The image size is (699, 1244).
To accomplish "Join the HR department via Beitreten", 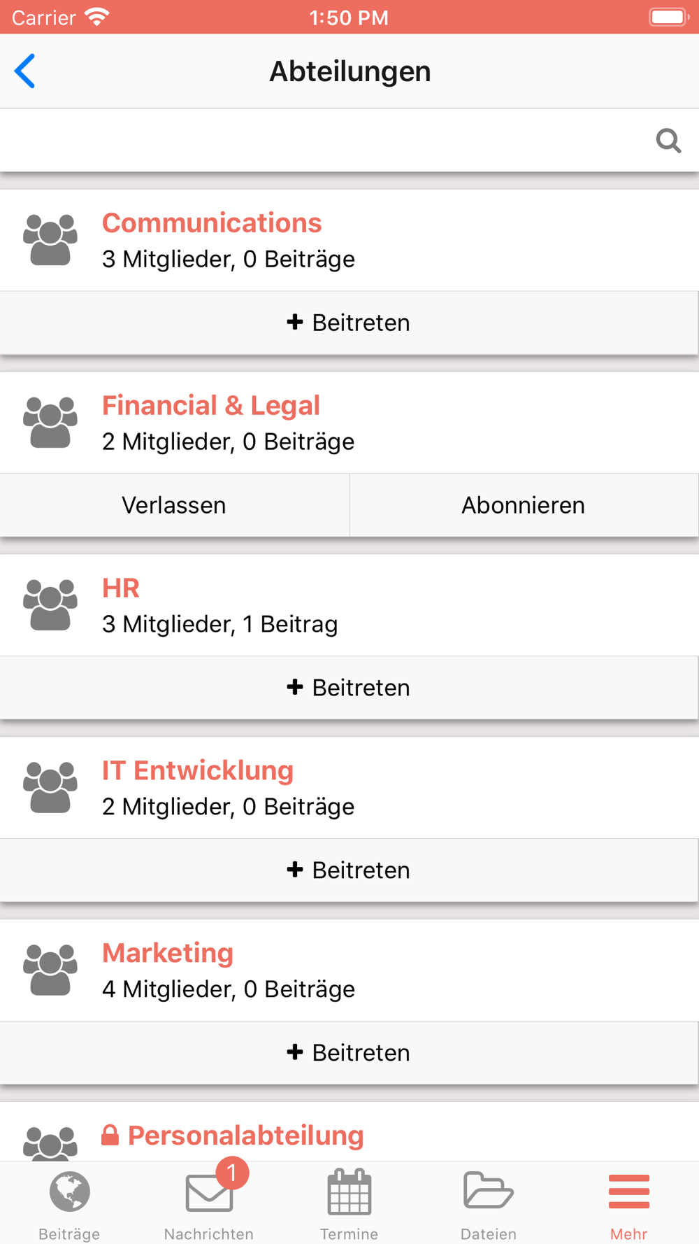I will [349, 688].
